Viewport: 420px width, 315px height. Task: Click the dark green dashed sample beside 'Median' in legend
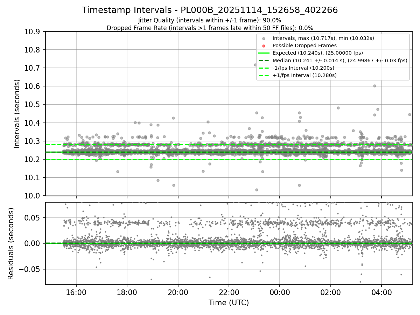click(264, 61)
